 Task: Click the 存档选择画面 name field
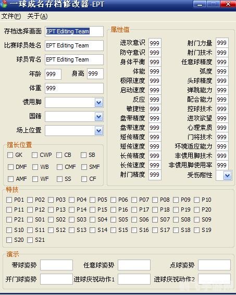coord(74,31)
